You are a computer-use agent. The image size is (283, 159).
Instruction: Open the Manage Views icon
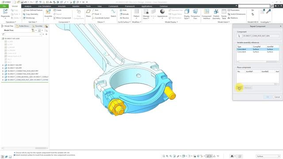click(146, 12)
